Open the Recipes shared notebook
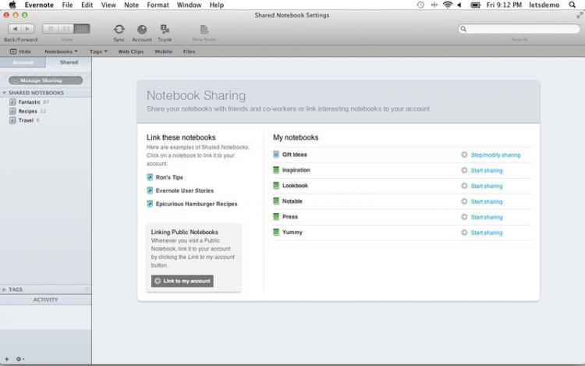 (27, 111)
